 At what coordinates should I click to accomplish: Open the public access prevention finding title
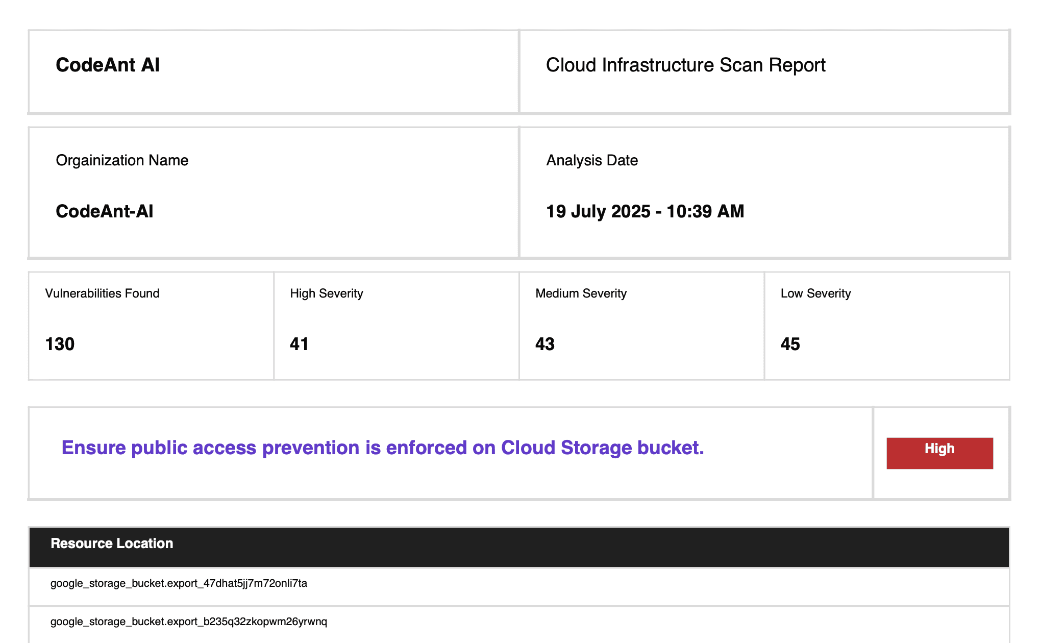383,448
